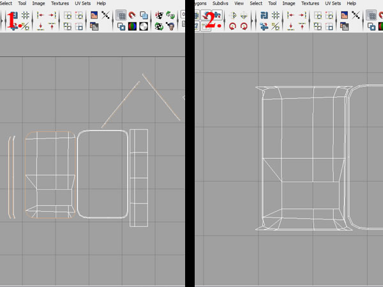The height and width of the screenshot is (287, 383).
Task: Toggle dim image icon in left editor
Action: click(x=94, y=26)
